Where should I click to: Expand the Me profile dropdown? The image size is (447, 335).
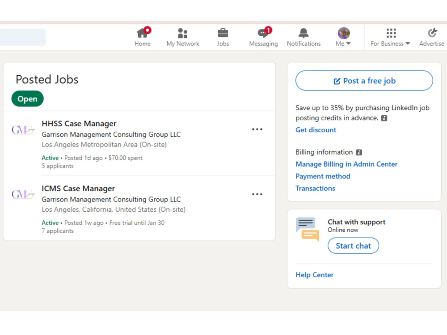(343, 37)
